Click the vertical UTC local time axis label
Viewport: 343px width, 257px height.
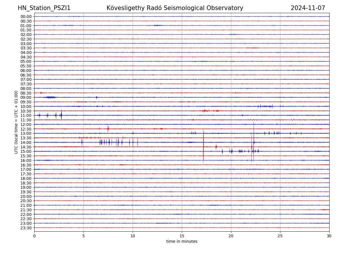coord(16,122)
